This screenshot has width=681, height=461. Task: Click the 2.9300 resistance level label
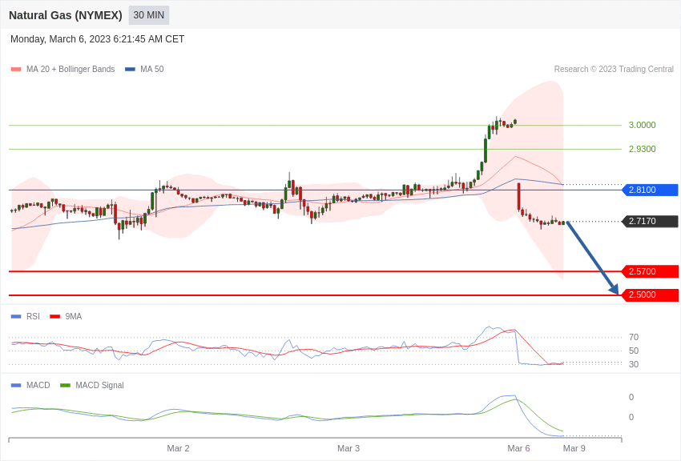coord(643,149)
